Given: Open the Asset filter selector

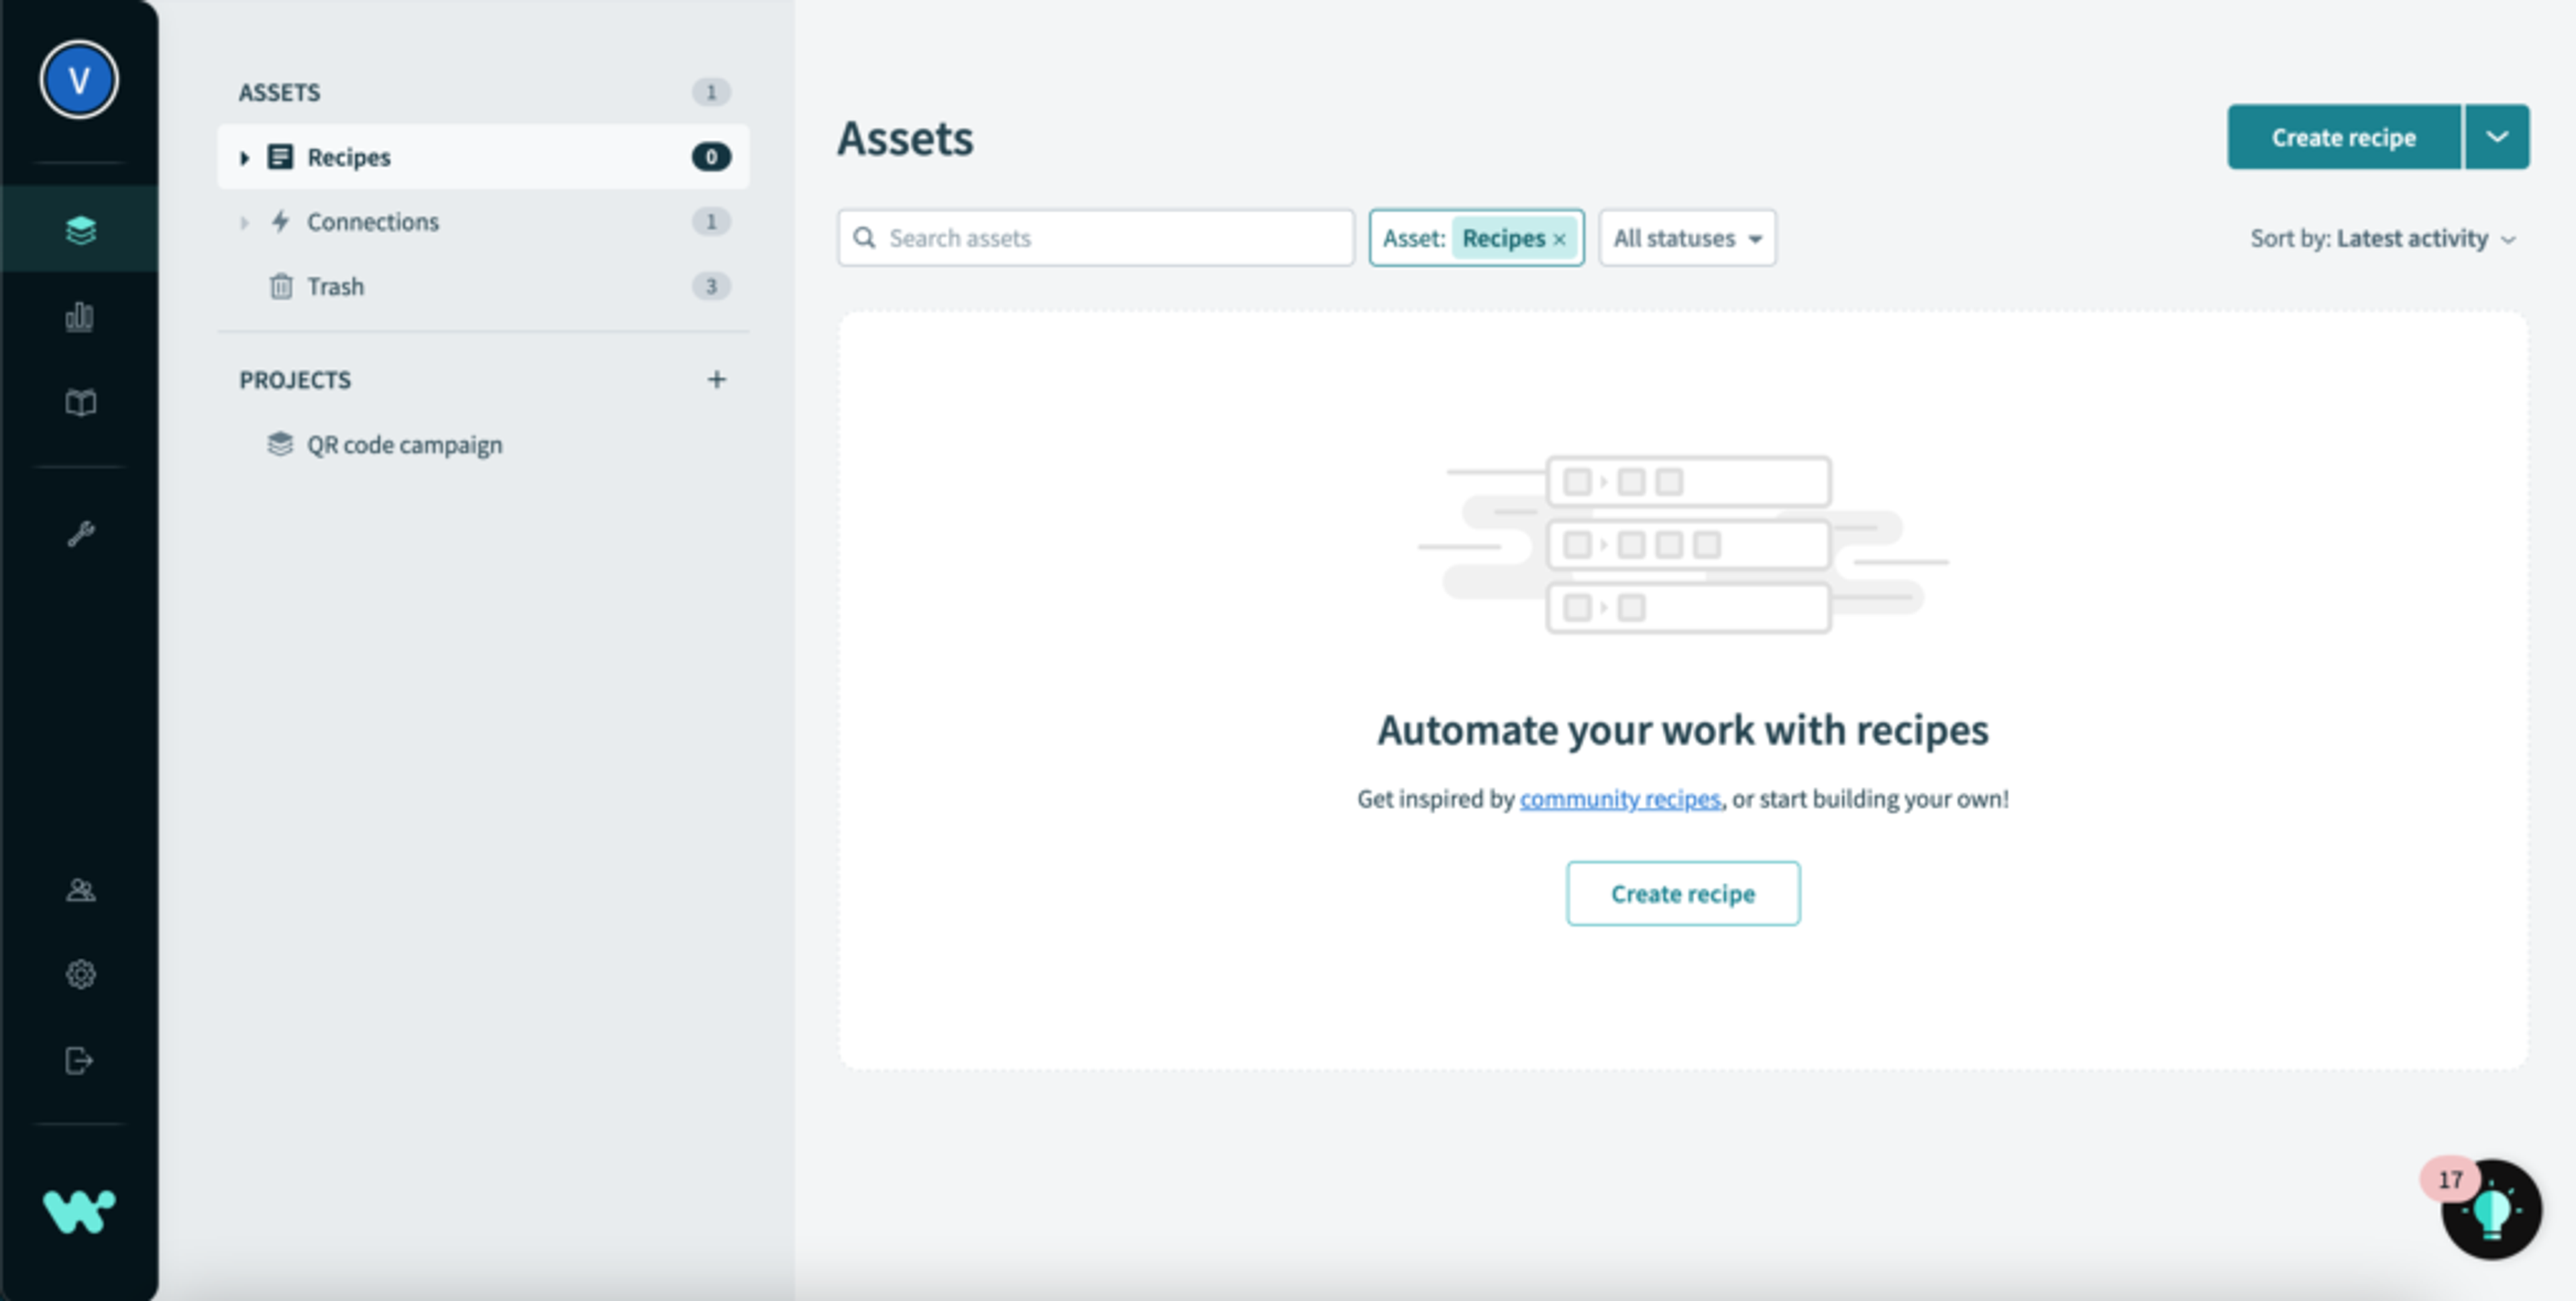Looking at the screenshot, I should tap(1476, 238).
